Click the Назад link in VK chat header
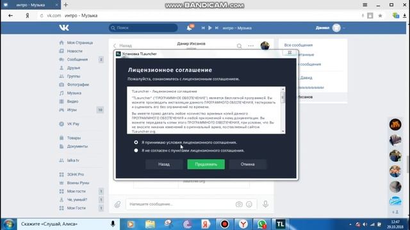 point(123,45)
